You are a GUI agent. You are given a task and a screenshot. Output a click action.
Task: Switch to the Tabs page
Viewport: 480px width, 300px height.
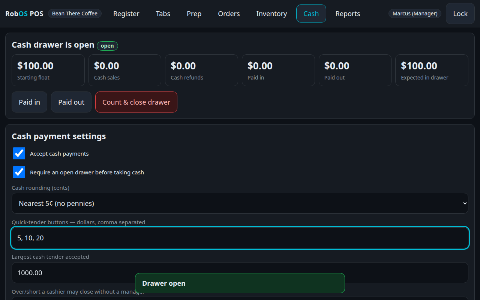(163, 13)
